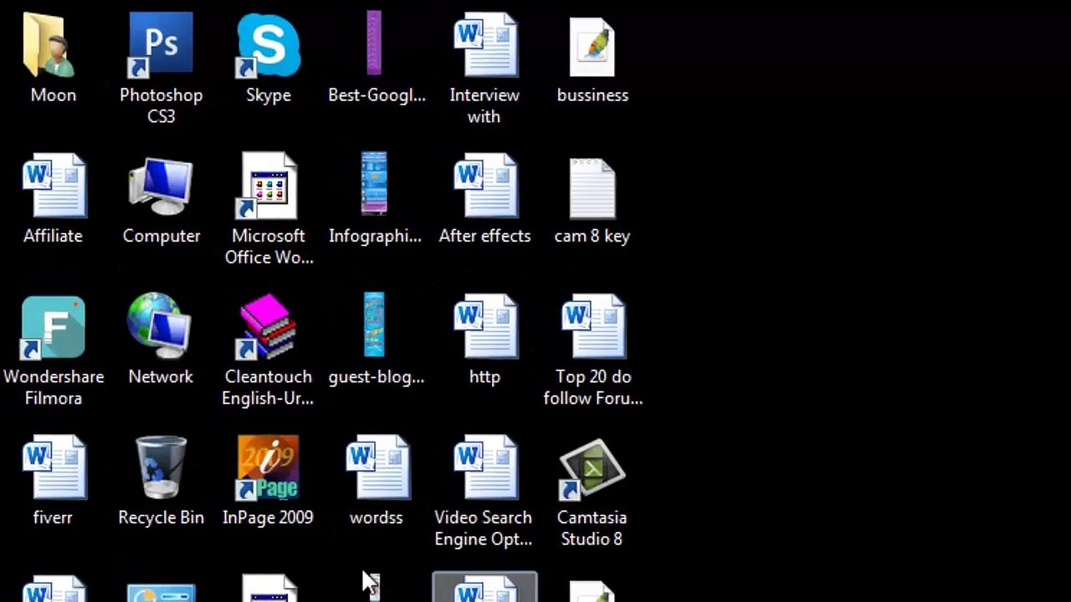Select the cam 8 key text file
The height and width of the screenshot is (602, 1071).
(592, 189)
